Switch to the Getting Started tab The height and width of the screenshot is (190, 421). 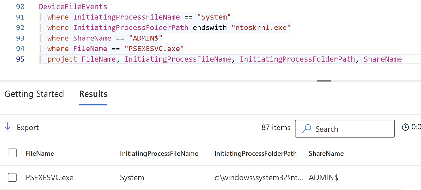pos(34,94)
